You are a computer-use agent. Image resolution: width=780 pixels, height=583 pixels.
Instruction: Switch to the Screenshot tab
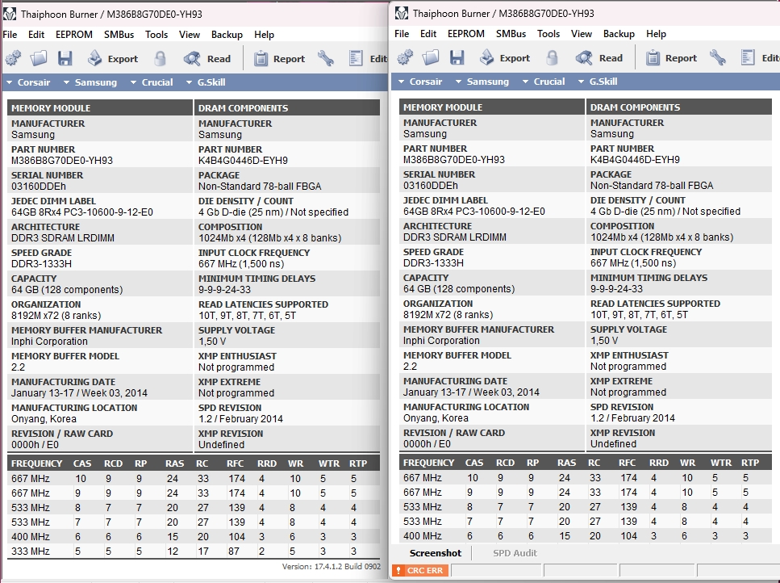click(436, 553)
